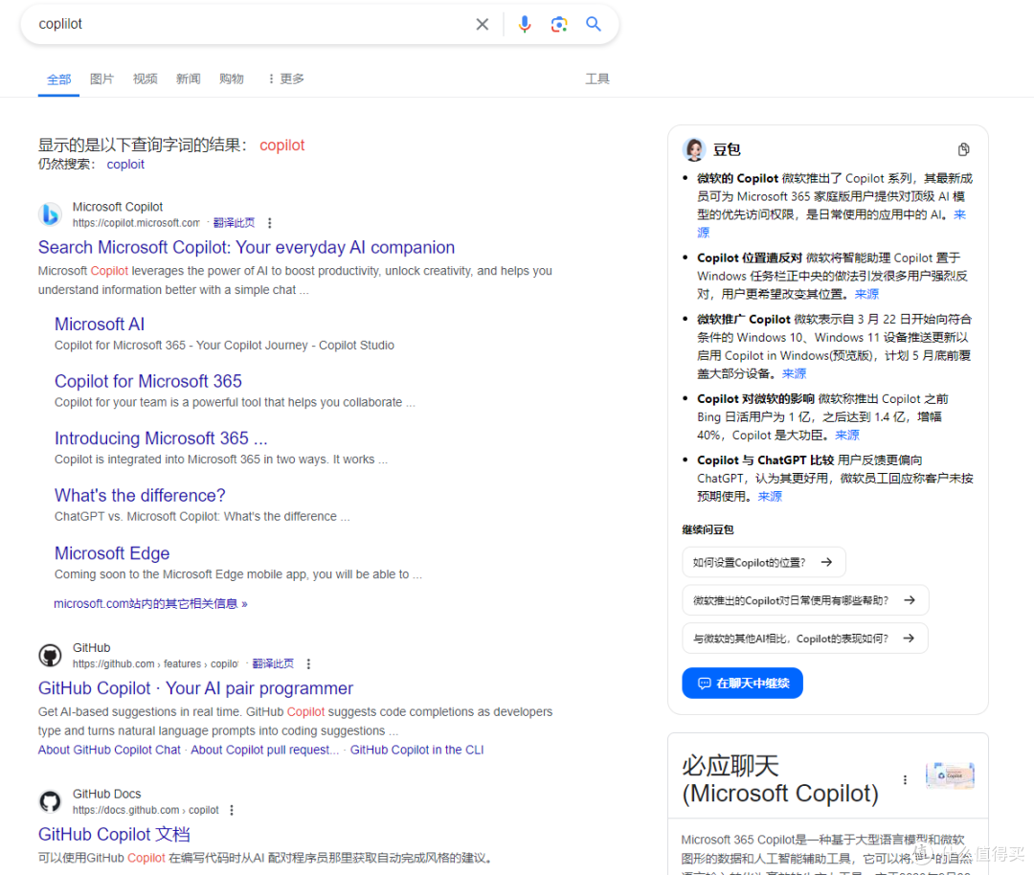1034x875 pixels.
Task: Open the 更多 tab's three-dot menu
Action: 271,79
